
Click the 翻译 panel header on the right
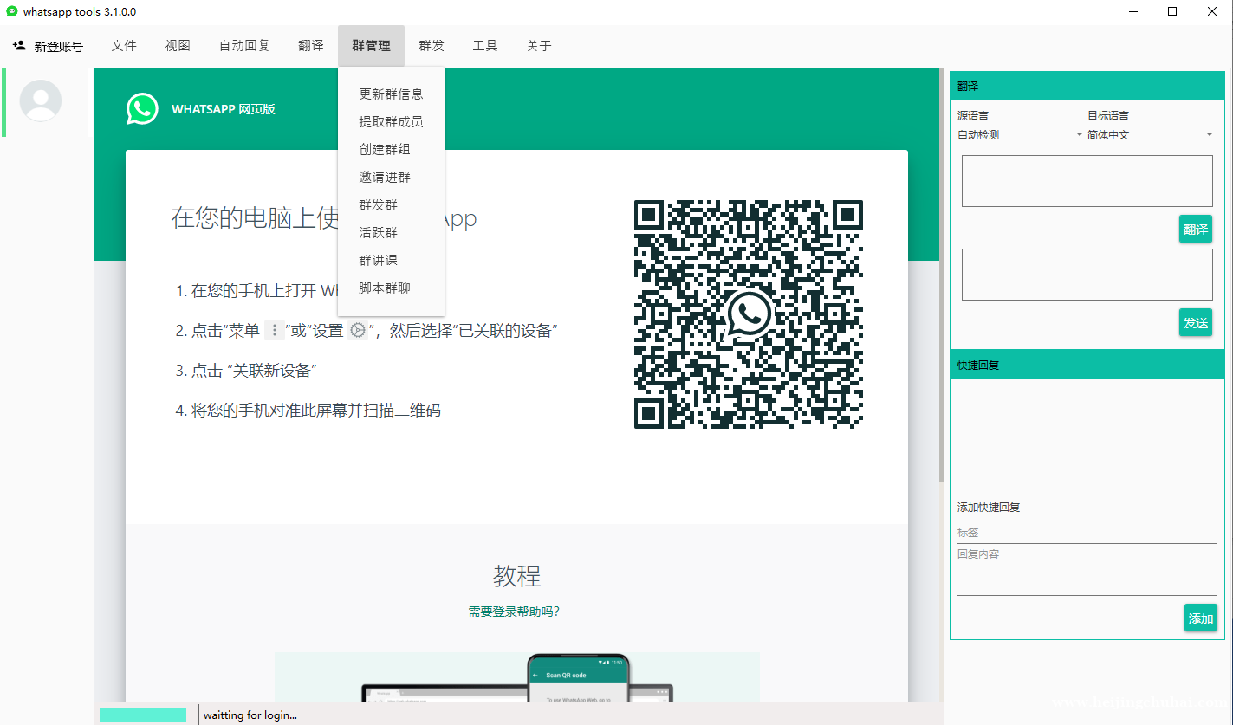[x=1087, y=86]
